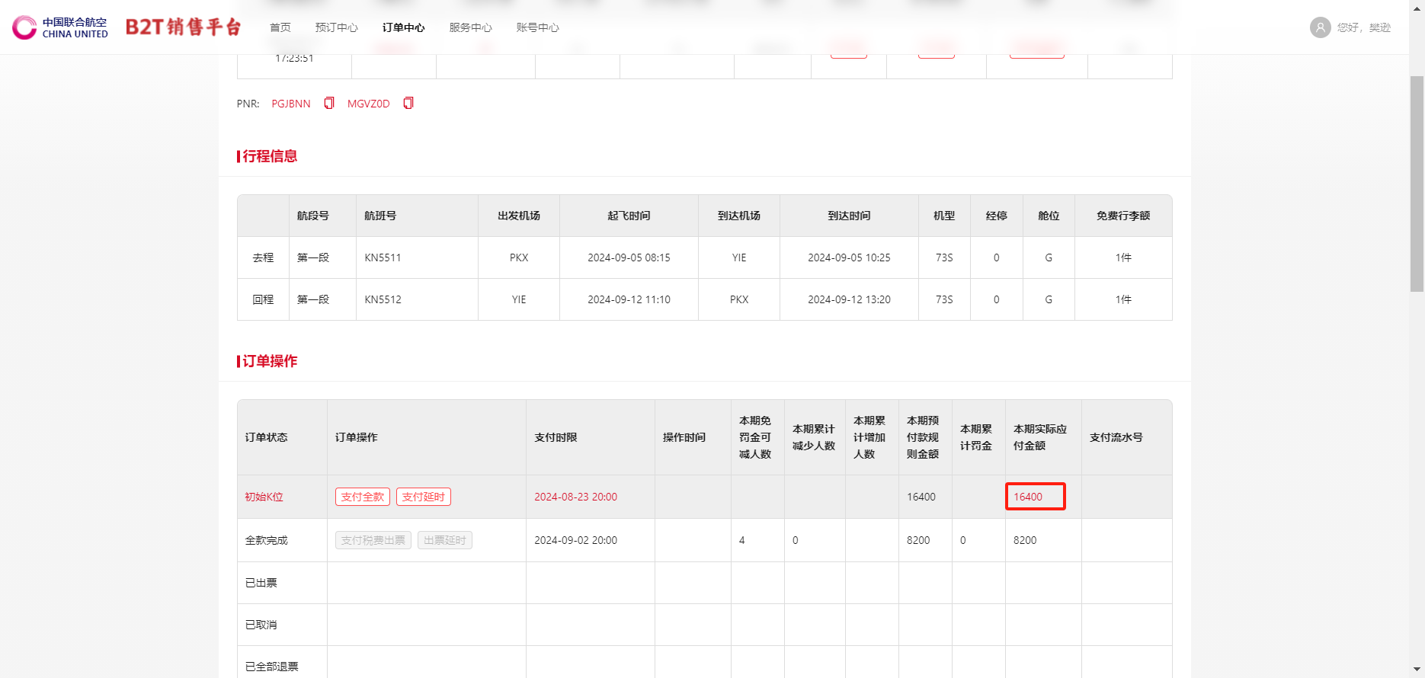The width and height of the screenshot is (1425, 678).
Task: Click the 支付延时 button
Action: pyautogui.click(x=424, y=497)
